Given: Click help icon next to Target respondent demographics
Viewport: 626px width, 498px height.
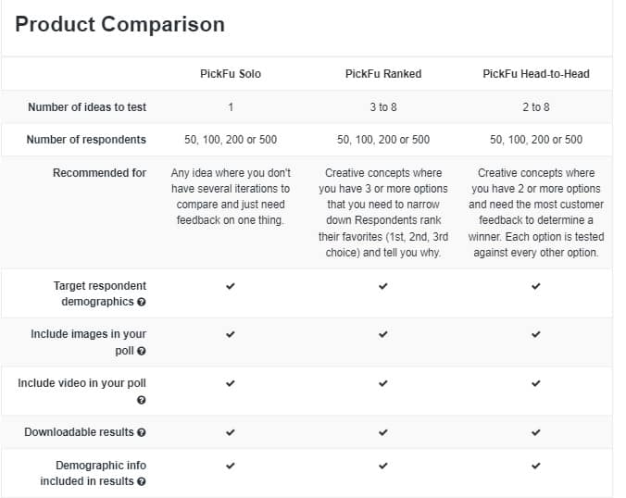Looking at the screenshot, I should coord(142,303).
